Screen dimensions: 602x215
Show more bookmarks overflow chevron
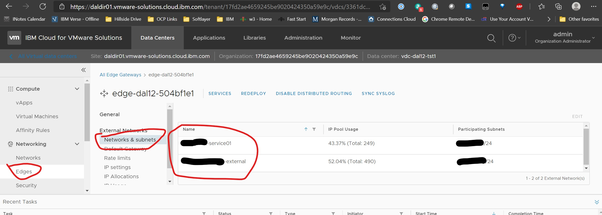[x=549, y=19]
